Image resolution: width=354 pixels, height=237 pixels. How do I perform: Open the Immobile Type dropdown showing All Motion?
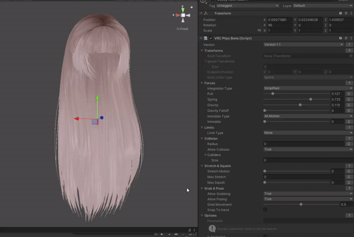tap(308, 116)
